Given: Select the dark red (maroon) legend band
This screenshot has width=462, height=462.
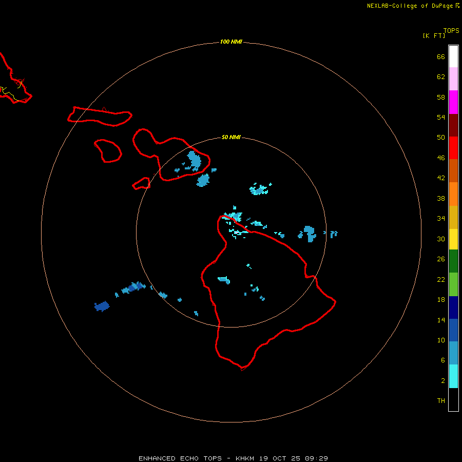Looking at the screenshot, I should pos(453,125).
